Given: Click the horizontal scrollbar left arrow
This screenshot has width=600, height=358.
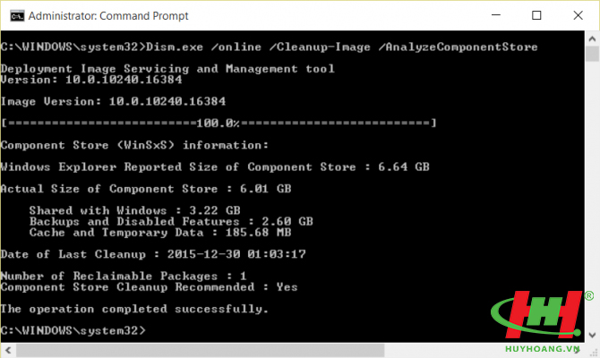Looking at the screenshot, I should pos(8,350).
